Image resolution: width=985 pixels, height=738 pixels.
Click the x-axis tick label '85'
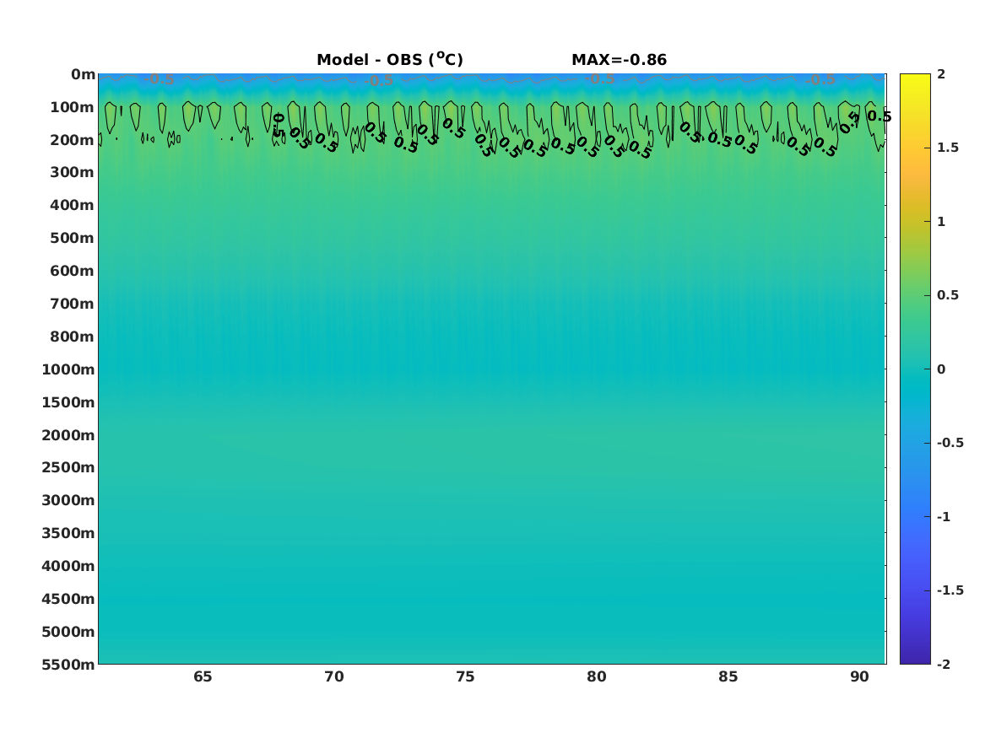coord(728,676)
